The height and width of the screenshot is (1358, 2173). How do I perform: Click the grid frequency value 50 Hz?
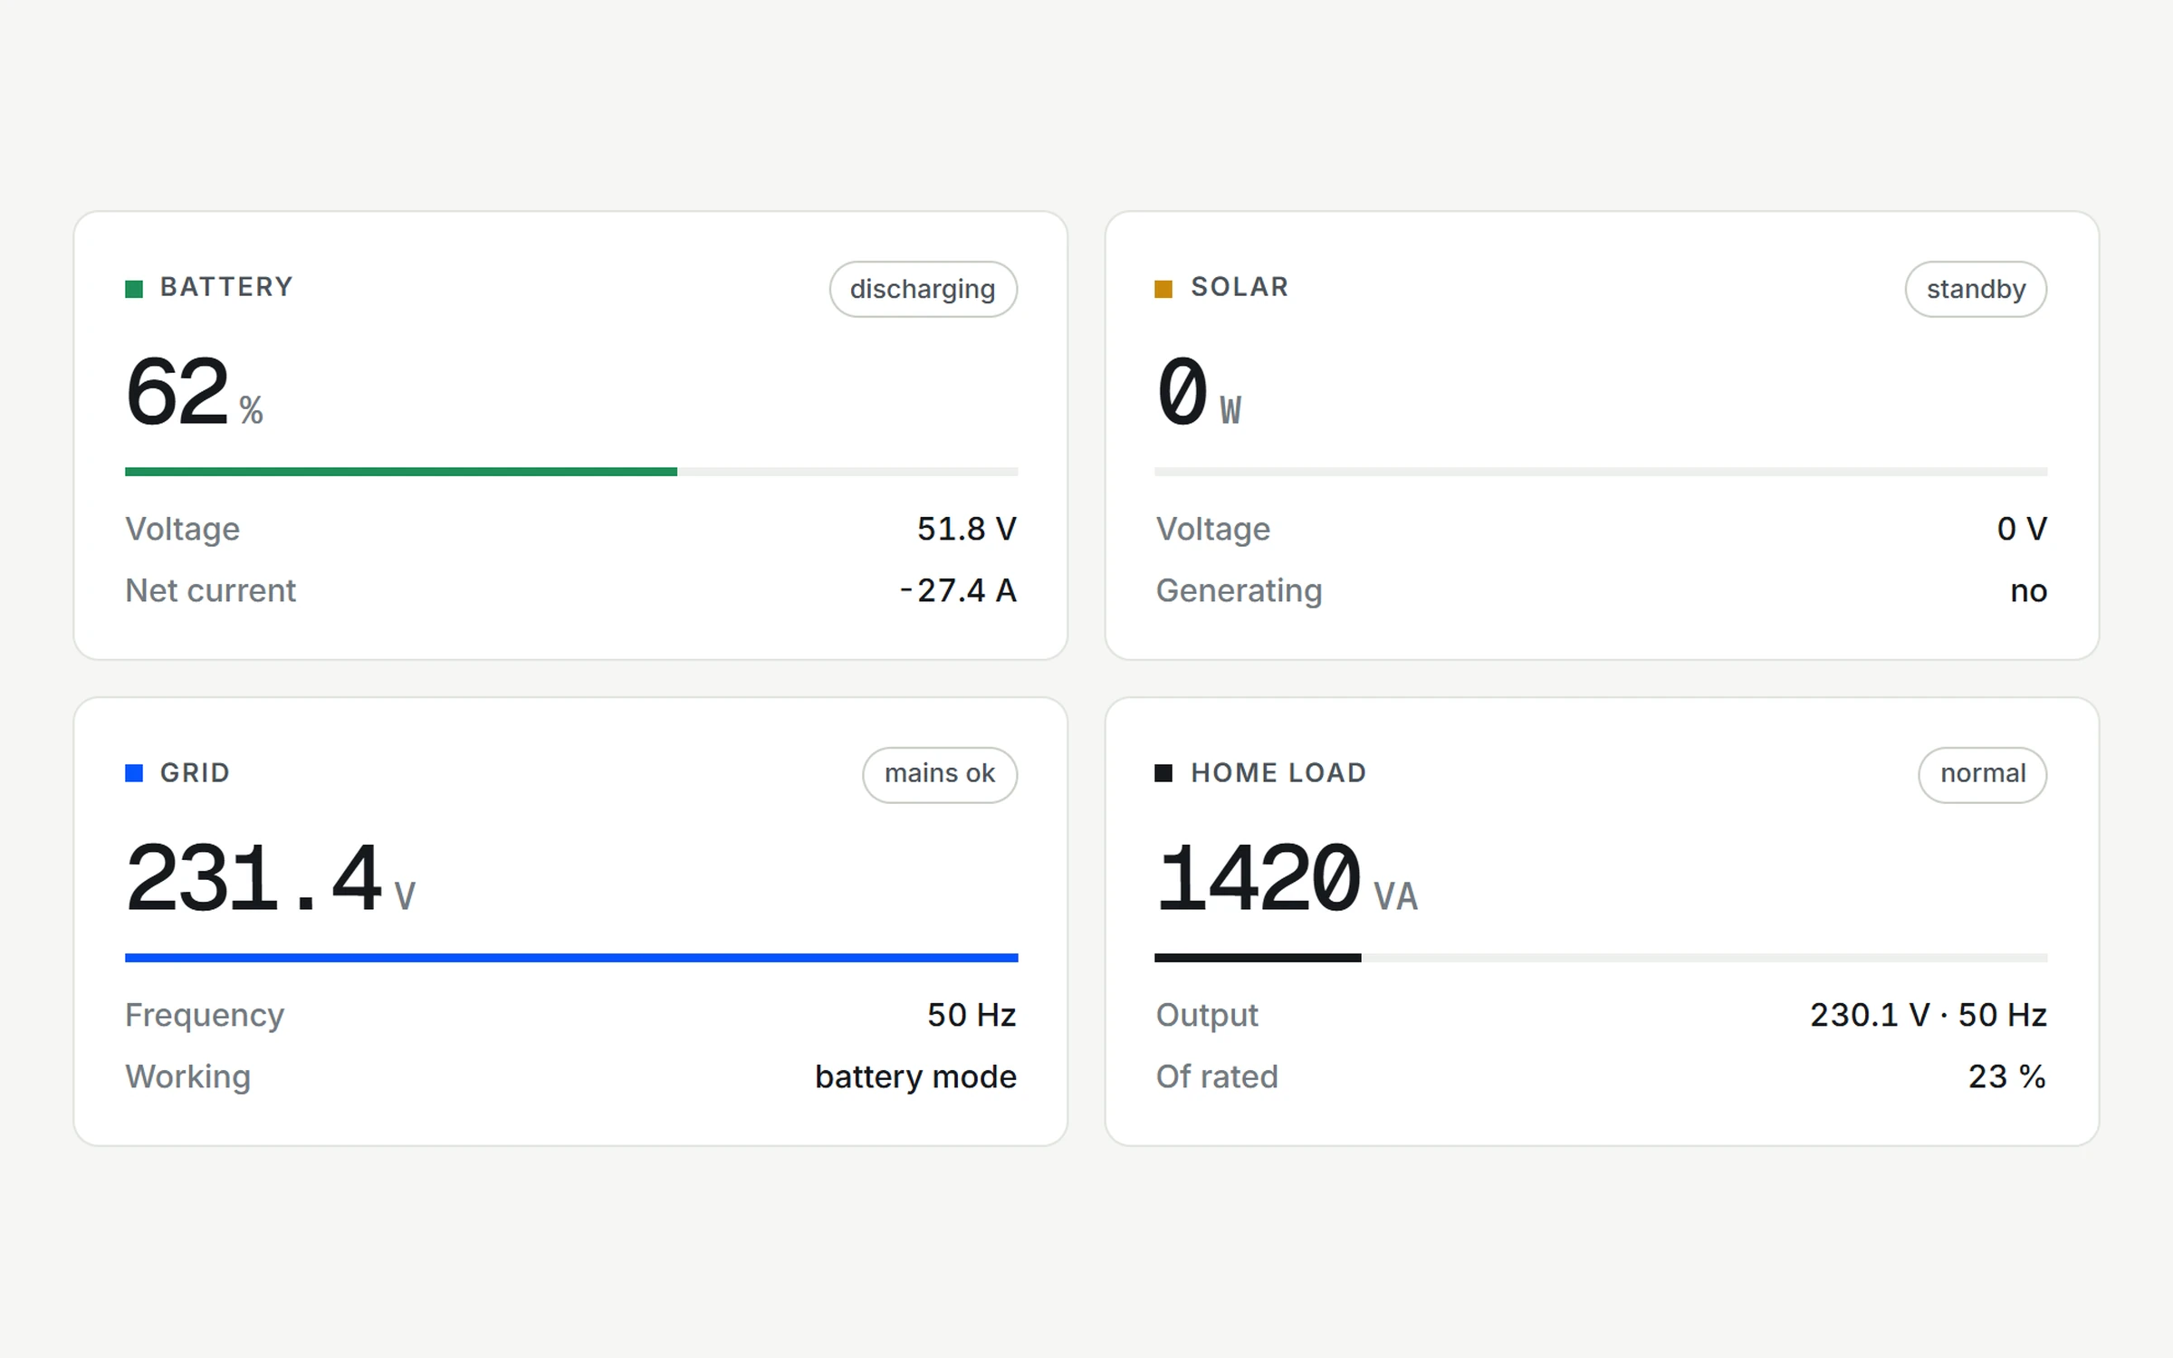(972, 1015)
